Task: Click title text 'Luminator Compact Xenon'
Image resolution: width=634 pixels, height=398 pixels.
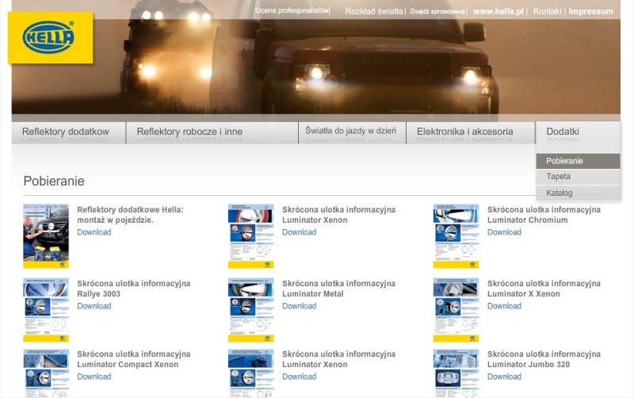Action: point(128,365)
